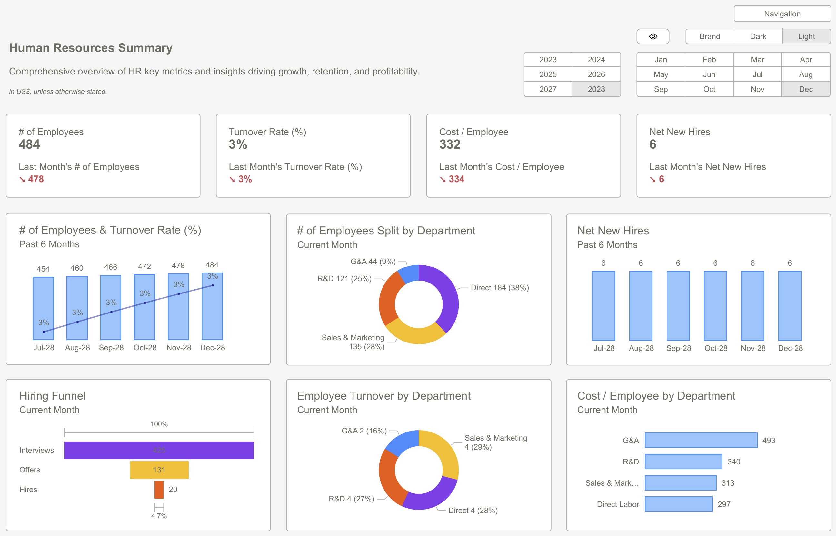Pick Jun in the month slicer
This screenshot has height=536, width=836.
click(709, 74)
